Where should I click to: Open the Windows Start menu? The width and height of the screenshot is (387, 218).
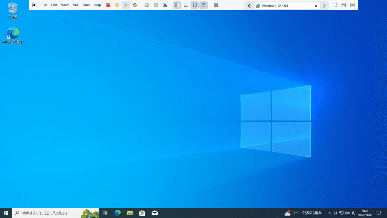pyautogui.click(x=6, y=213)
